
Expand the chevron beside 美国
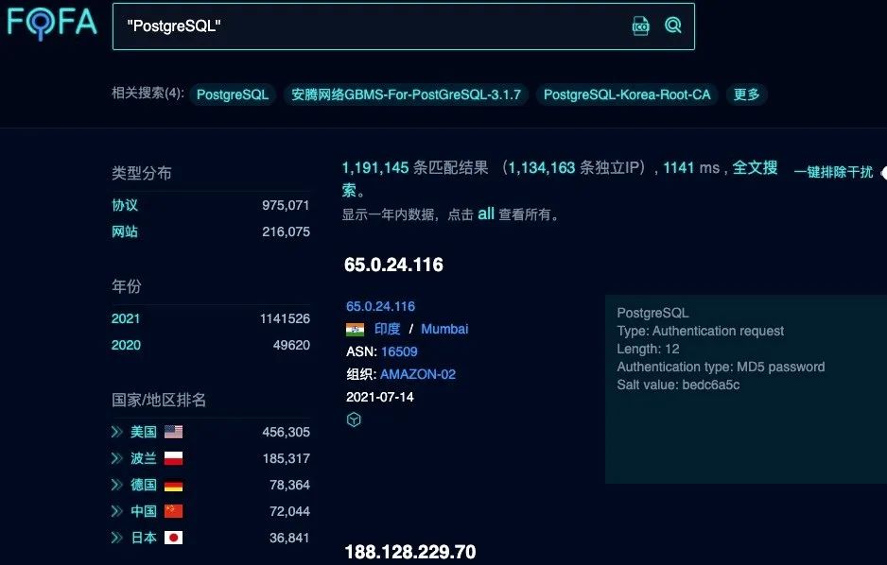(x=117, y=432)
